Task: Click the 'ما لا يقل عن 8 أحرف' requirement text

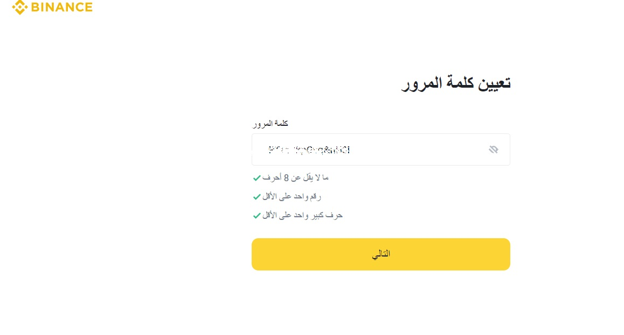Action: click(x=296, y=177)
